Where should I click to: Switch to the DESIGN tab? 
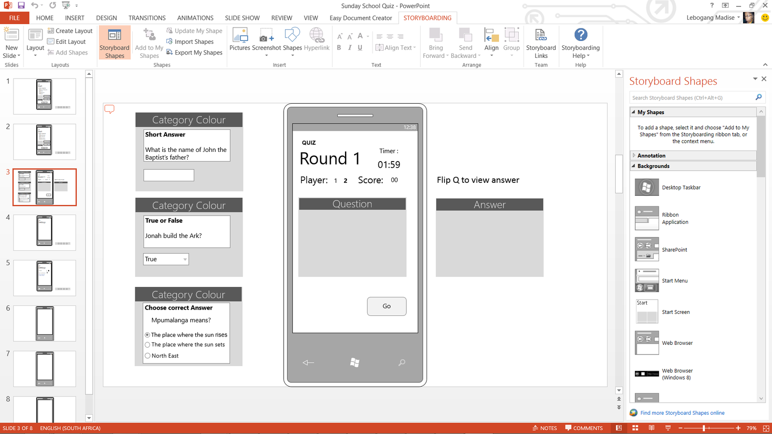click(106, 18)
